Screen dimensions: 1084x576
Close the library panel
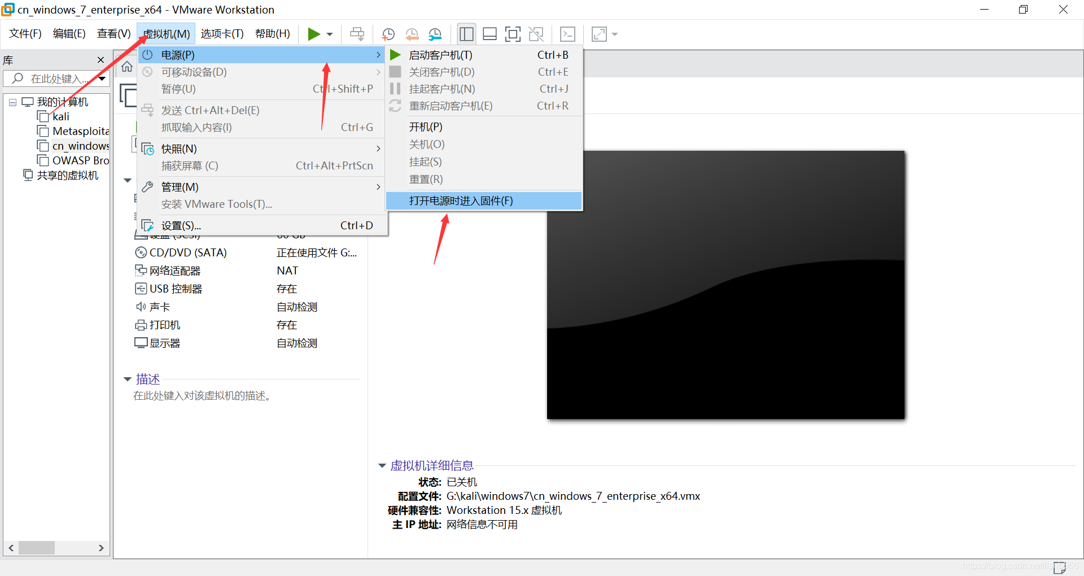tap(100, 60)
